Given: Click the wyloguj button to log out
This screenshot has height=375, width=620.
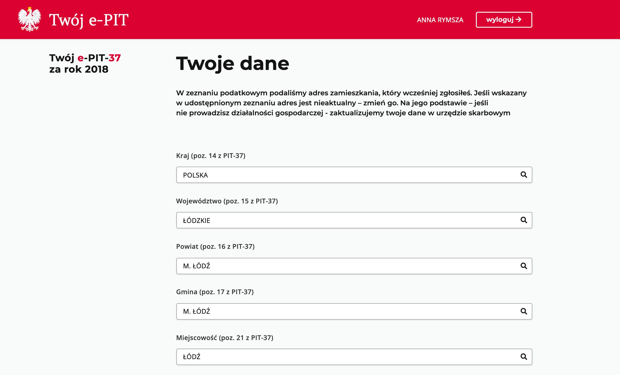Looking at the screenshot, I should [504, 19].
